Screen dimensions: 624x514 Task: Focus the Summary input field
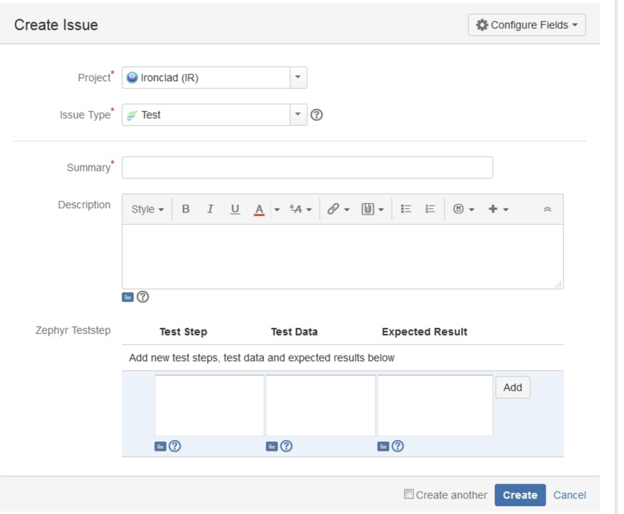click(x=307, y=167)
